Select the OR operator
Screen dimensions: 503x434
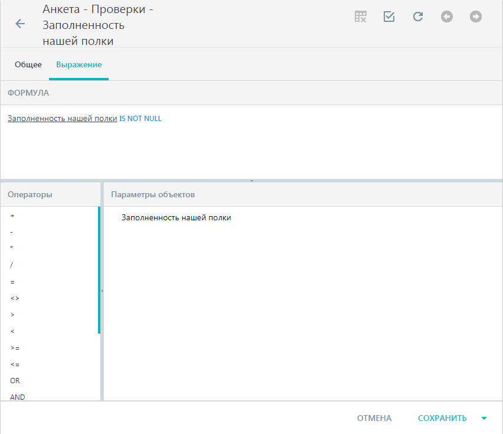(x=15, y=381)
